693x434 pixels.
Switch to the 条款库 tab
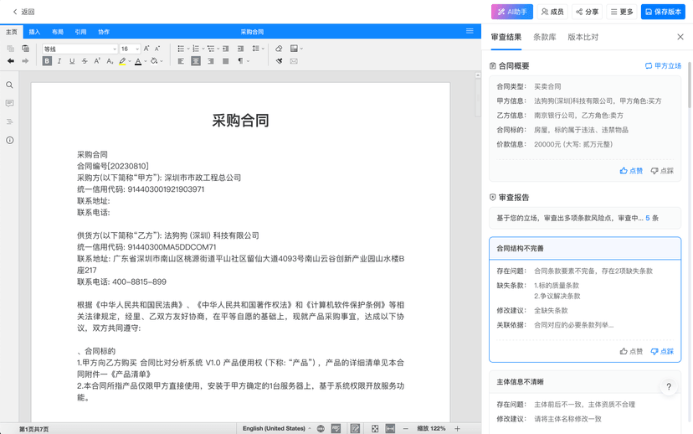click(x=545, y=37)
